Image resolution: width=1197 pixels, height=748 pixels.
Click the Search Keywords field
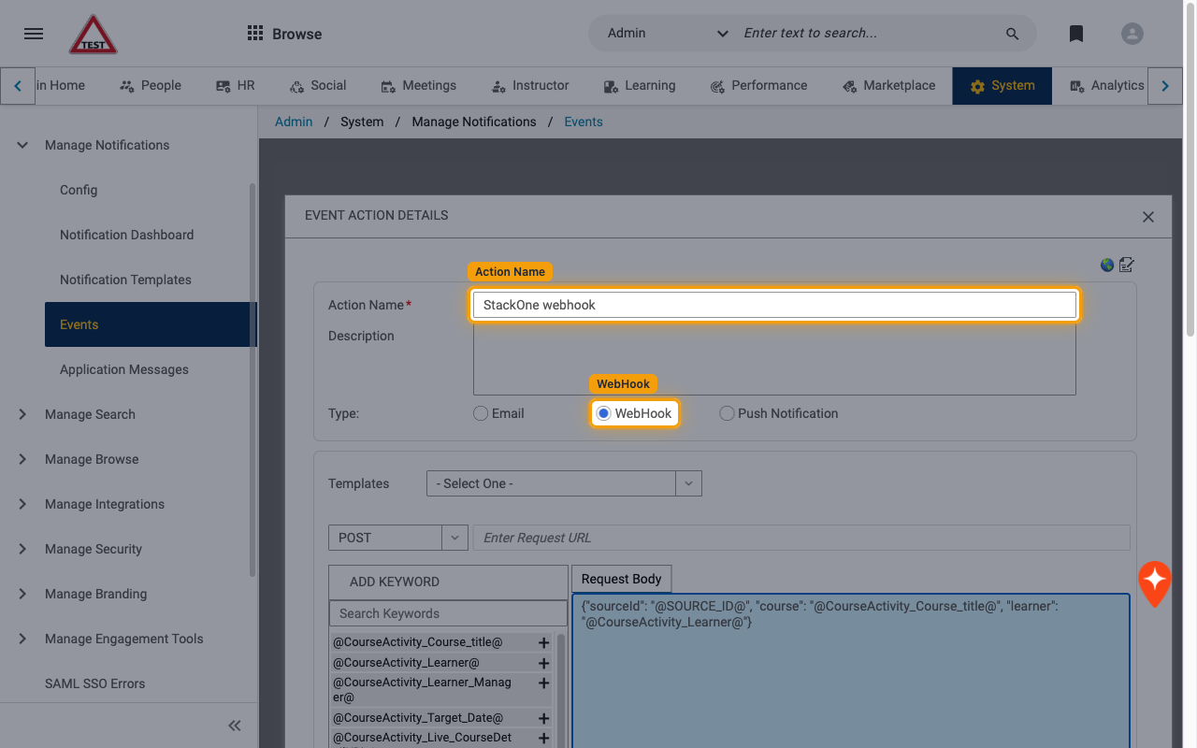pyautogui.click(x=448, y=613)
